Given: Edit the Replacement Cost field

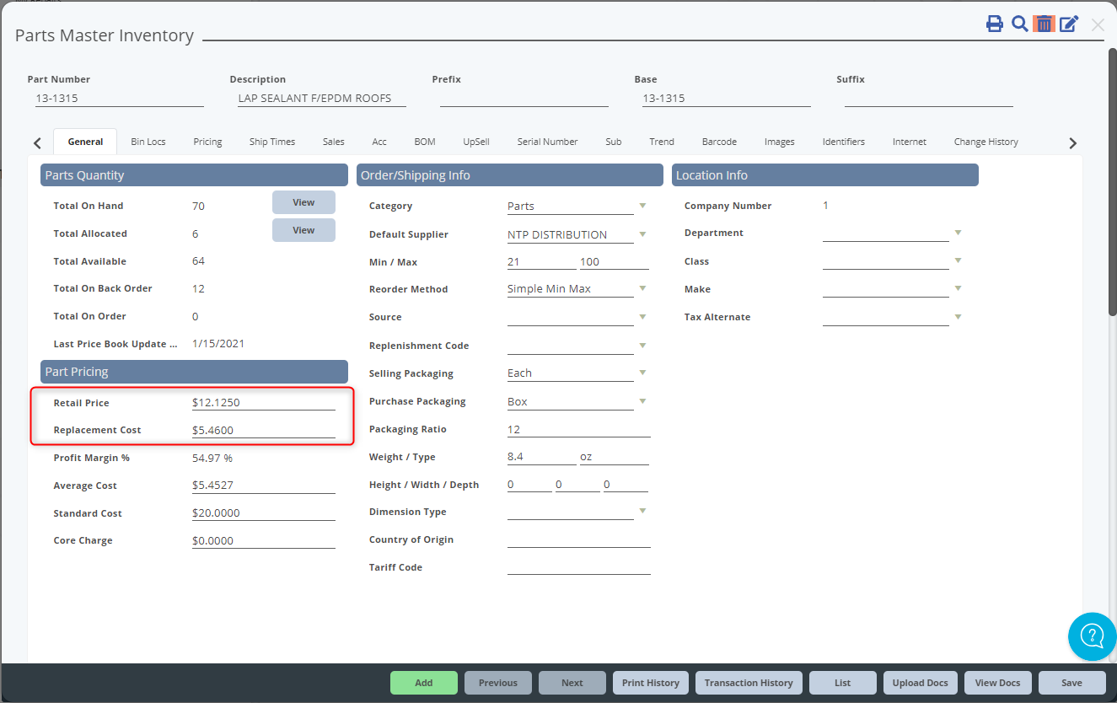Looking at the screenshot, I should point(264,430).
